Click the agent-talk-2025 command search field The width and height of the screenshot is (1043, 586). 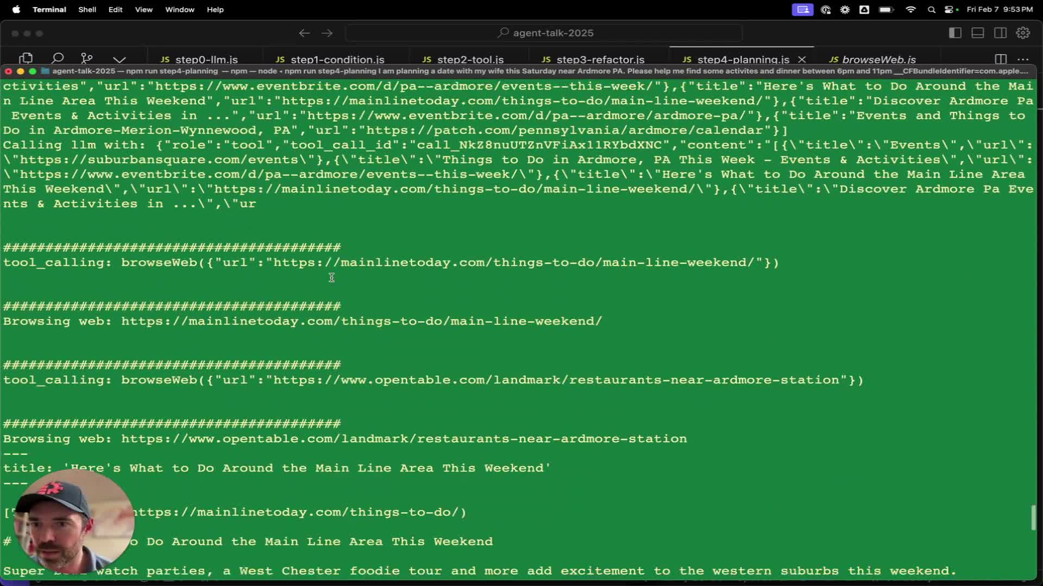544,33
